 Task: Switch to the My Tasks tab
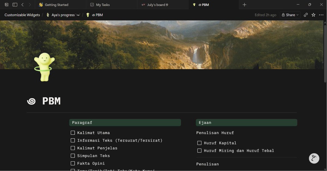pos(112,5)
